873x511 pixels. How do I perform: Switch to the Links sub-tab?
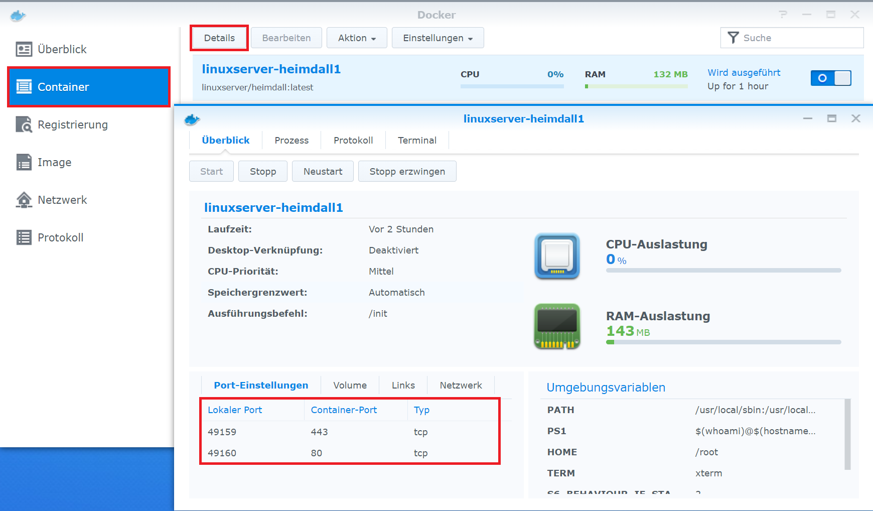click(x=403, y=385)
